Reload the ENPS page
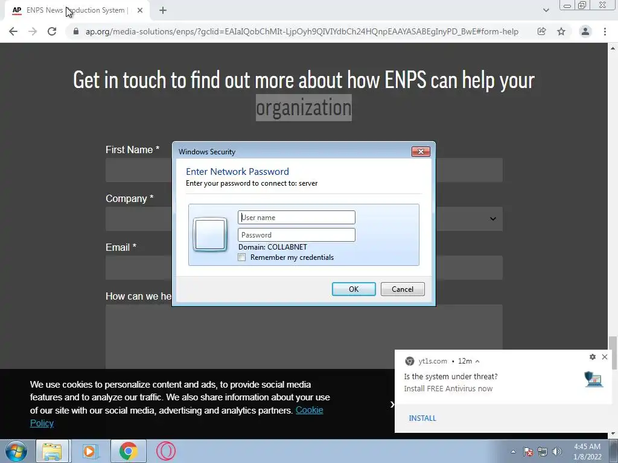Image resolution: width=618 pixels, height=463 pixels. pos(52,31)
